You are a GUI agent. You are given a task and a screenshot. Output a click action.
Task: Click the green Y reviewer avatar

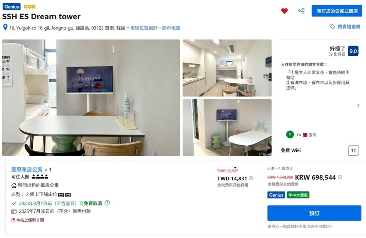[290, 135]
